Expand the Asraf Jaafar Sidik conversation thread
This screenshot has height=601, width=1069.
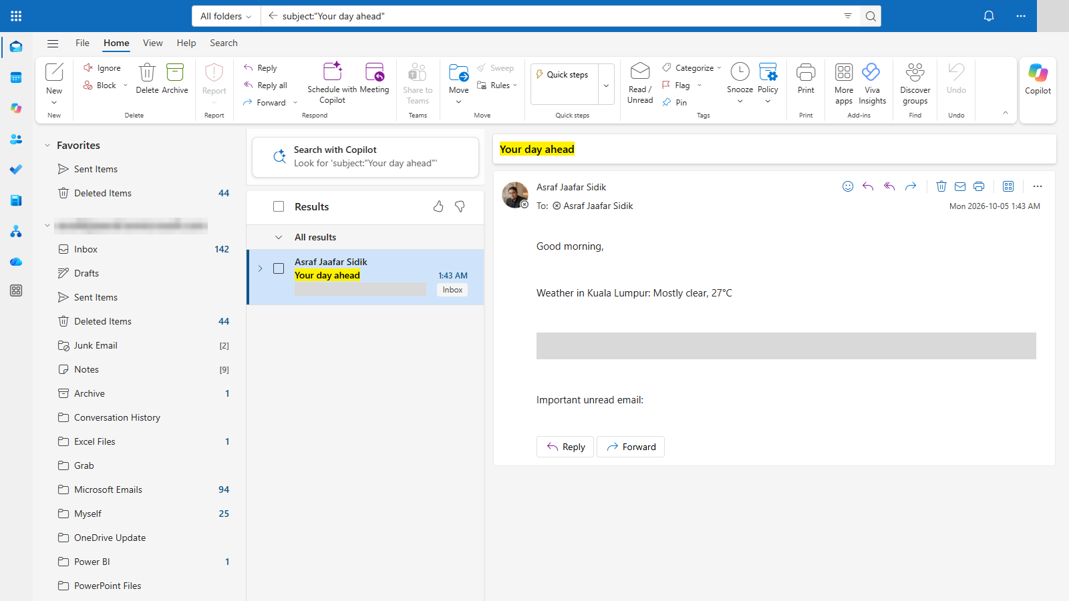coord(261,268)
